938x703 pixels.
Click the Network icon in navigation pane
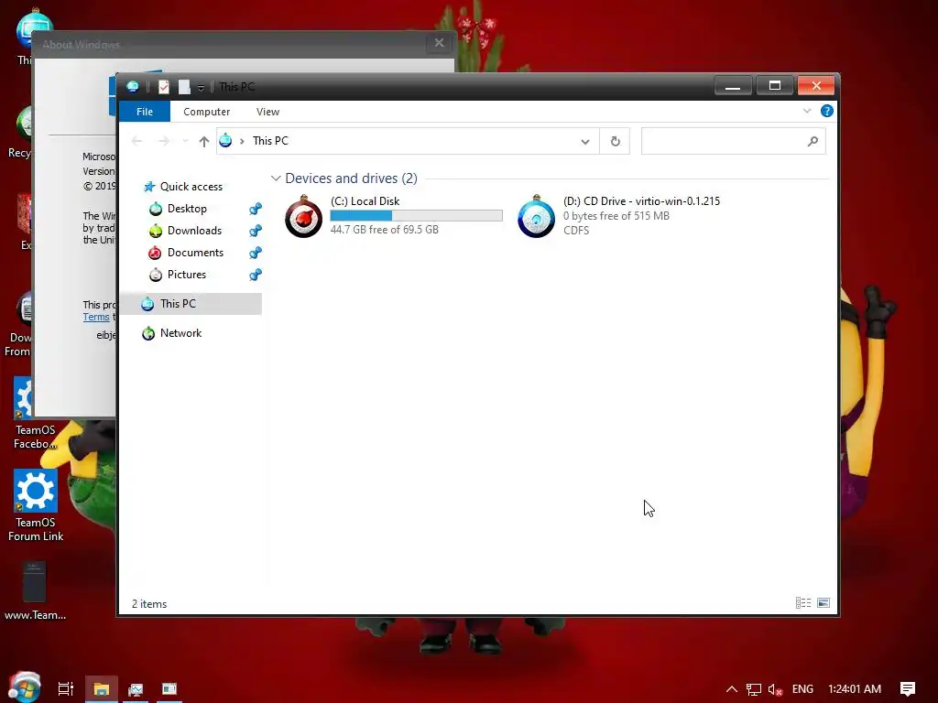click(x=148, y=333)
